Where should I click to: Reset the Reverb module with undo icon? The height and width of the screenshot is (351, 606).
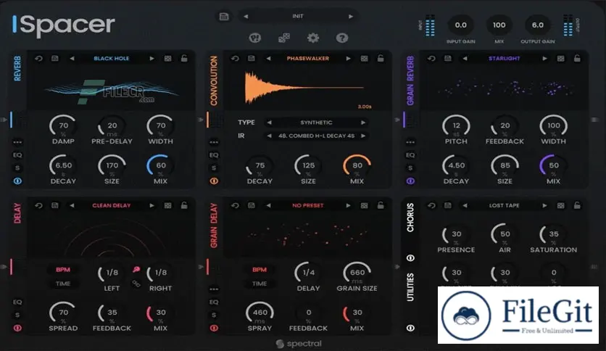pyautogui.click(x=38, y=58)
